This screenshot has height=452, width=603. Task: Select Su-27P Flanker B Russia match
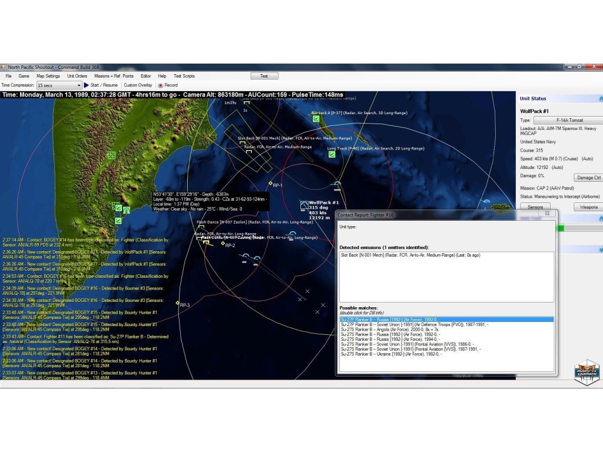point(446,320)
